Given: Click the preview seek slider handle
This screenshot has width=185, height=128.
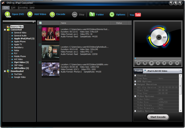Looking at the screenshot, I should (135, 58).
